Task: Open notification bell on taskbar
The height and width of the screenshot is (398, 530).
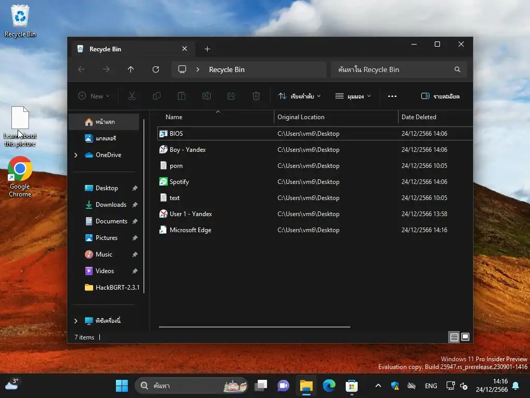Action: click(x=516, y=386)
